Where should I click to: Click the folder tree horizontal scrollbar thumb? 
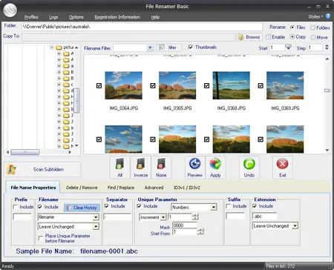(x=24, y=152)
